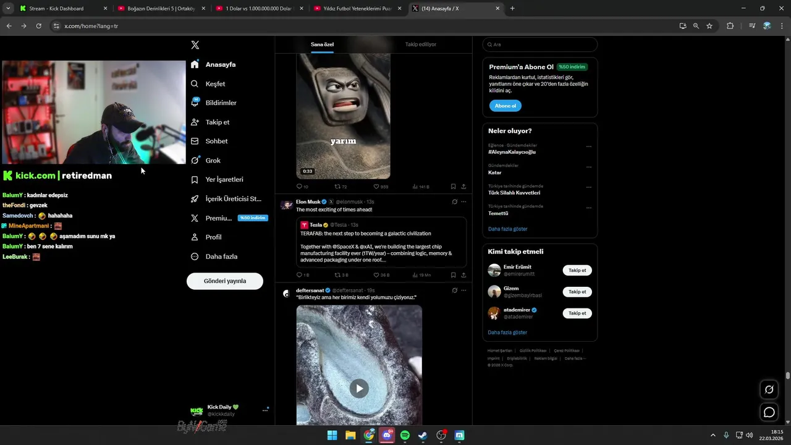
Task: Open Elon Musk's profile avatar
Action: click(x=286, y=205)
